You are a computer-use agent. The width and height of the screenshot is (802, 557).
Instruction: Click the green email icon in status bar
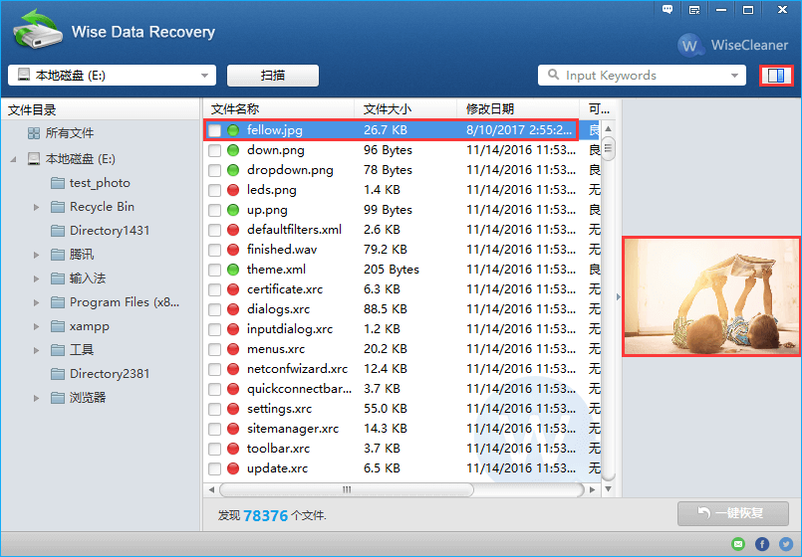[x=738, y=544]
